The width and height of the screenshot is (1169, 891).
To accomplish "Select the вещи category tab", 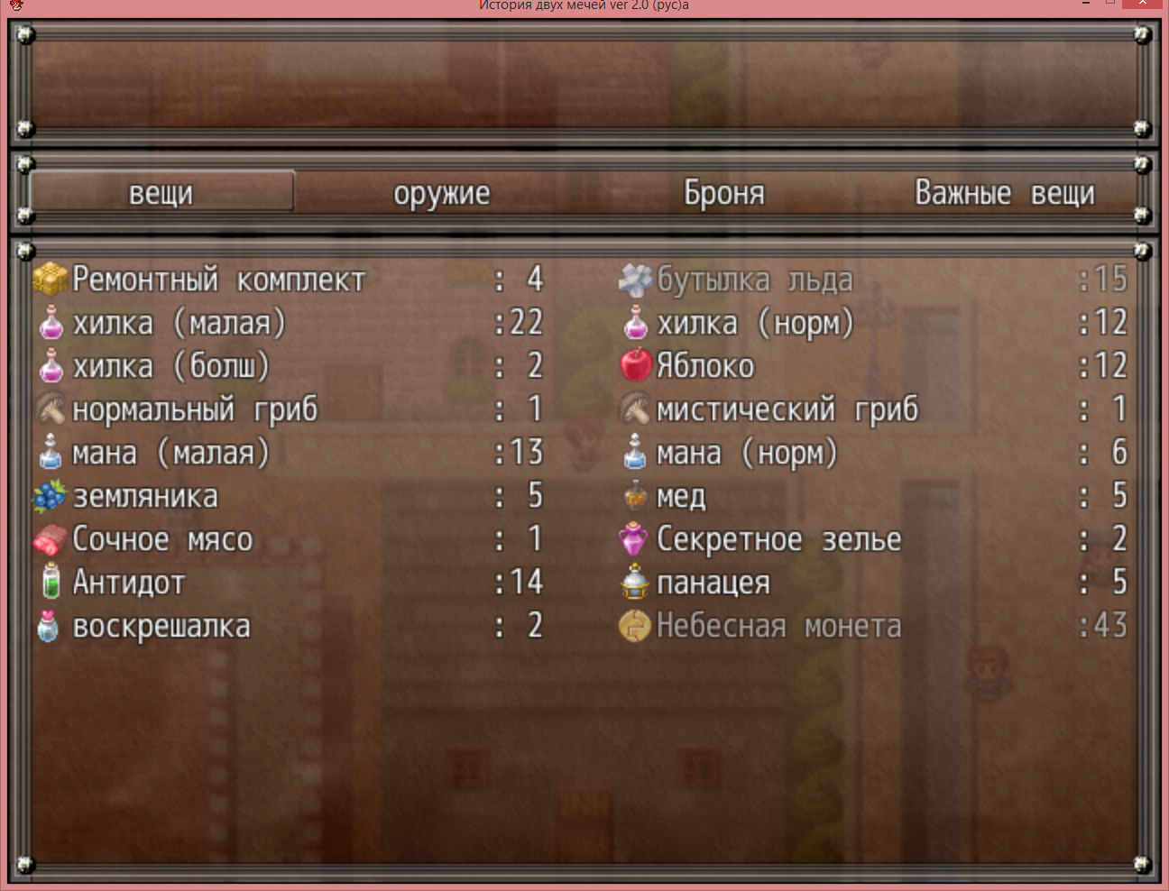I will pos(161,192).
